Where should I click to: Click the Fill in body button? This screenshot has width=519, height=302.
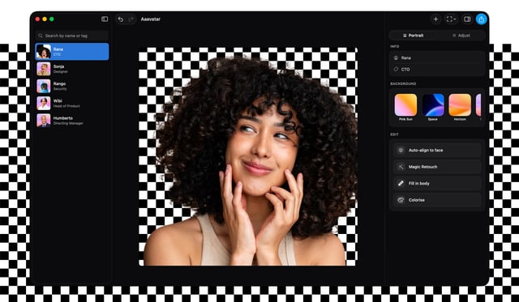(x=437, y=183)
